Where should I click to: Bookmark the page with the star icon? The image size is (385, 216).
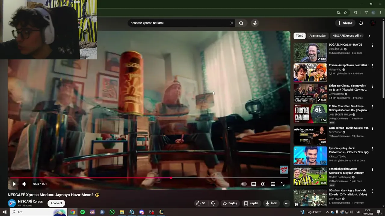click(345, 13)
